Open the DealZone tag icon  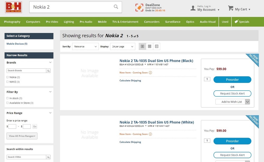[x=139, y=8]
